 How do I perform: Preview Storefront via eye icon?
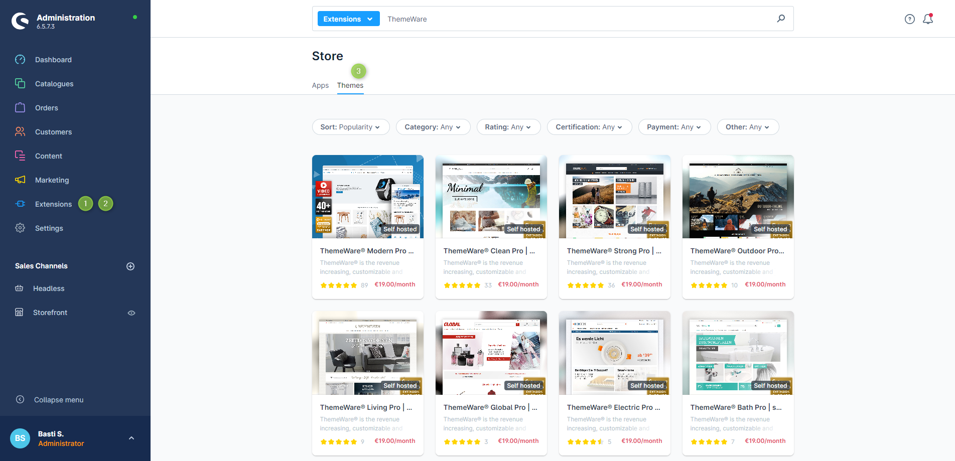131,313
